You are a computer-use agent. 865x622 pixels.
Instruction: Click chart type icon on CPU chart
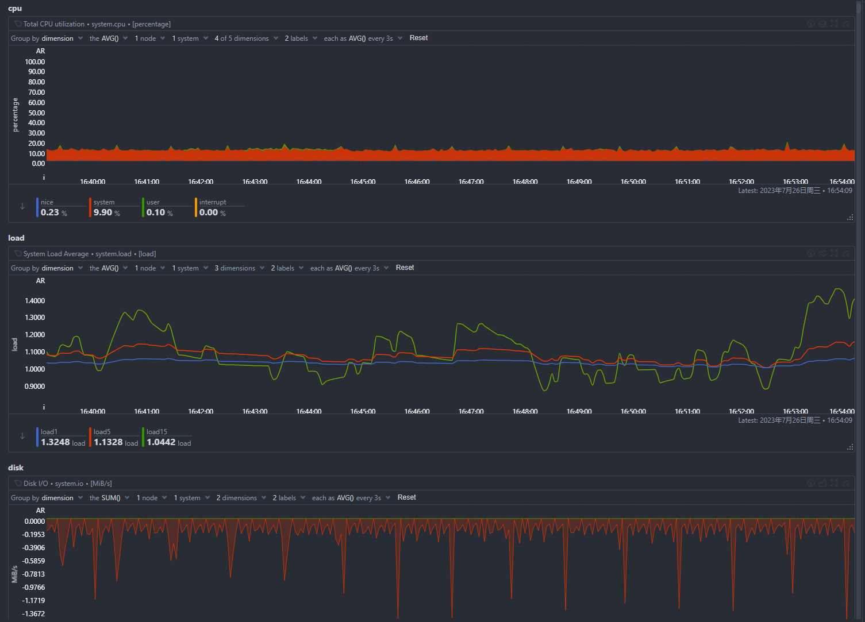click(x=822, y=24)
